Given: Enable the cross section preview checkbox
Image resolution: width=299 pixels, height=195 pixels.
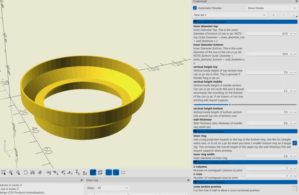Looking at the screenshot, I should tap(295, 188).
